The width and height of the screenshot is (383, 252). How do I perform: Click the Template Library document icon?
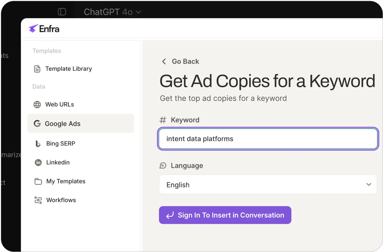(x=37, y=69)
